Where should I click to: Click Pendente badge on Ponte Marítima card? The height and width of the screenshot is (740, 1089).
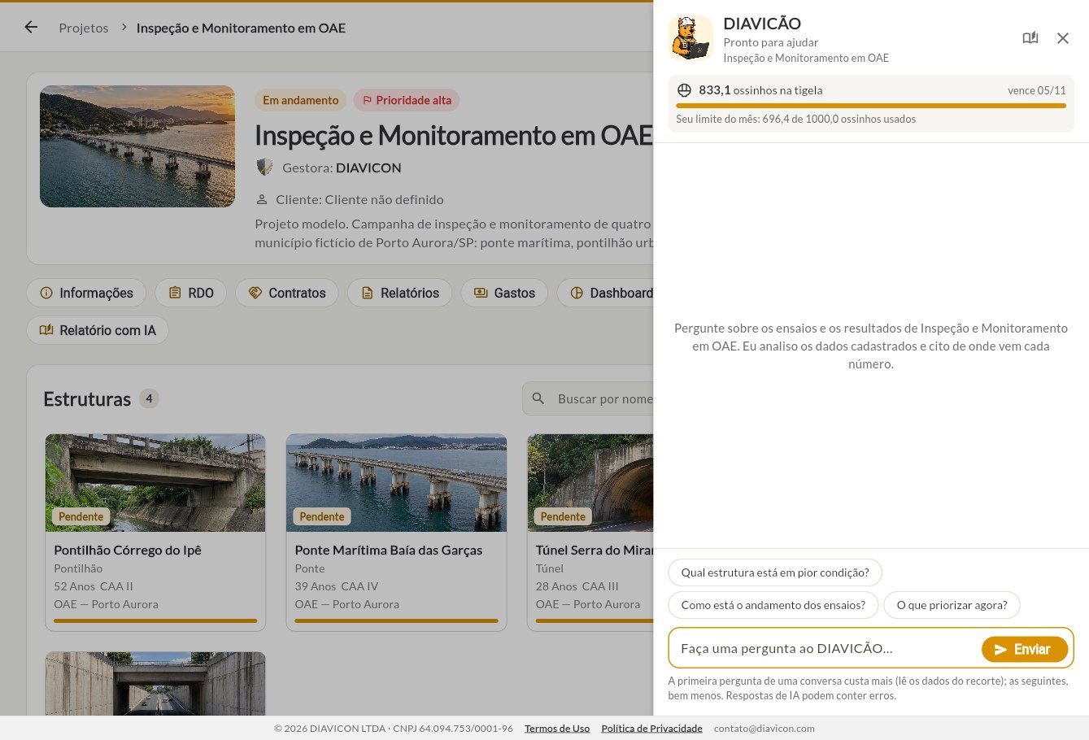coord(322,516)
